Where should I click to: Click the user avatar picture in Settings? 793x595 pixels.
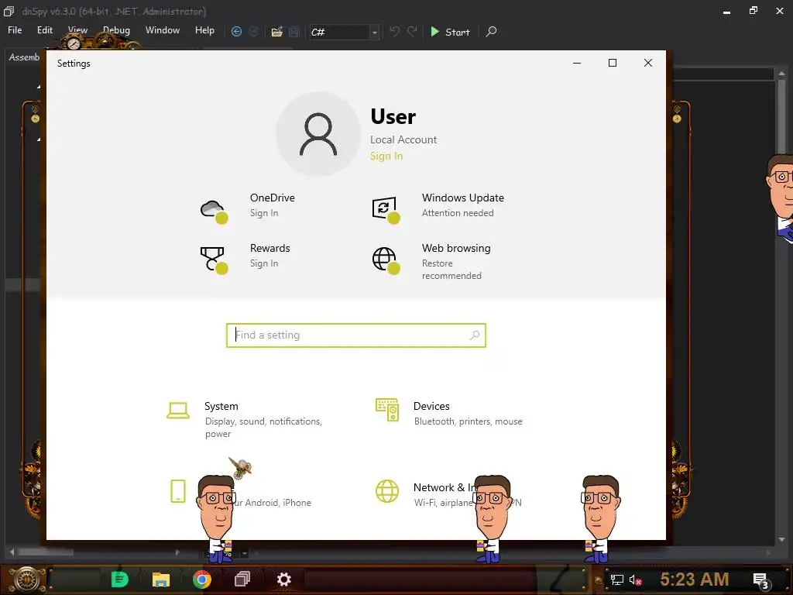pos(318,134)
